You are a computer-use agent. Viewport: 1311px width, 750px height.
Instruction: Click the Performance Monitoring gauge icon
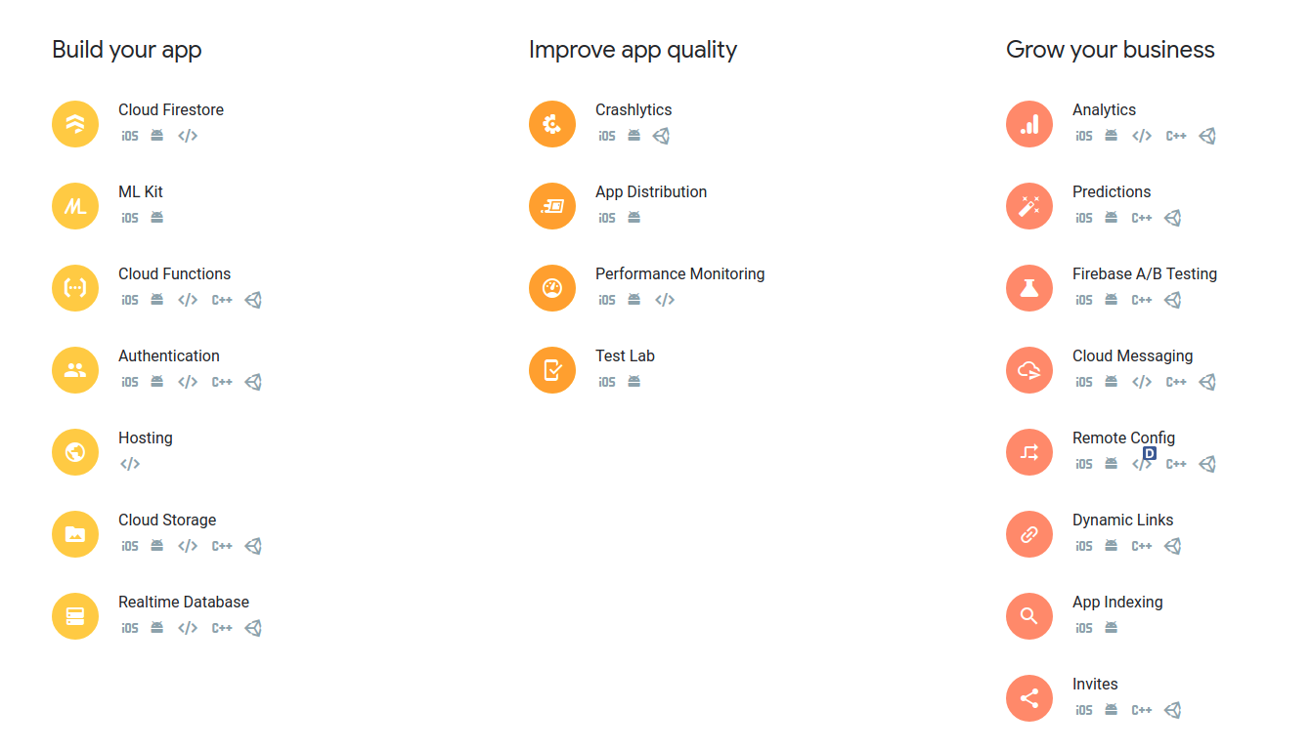(552, 288)
